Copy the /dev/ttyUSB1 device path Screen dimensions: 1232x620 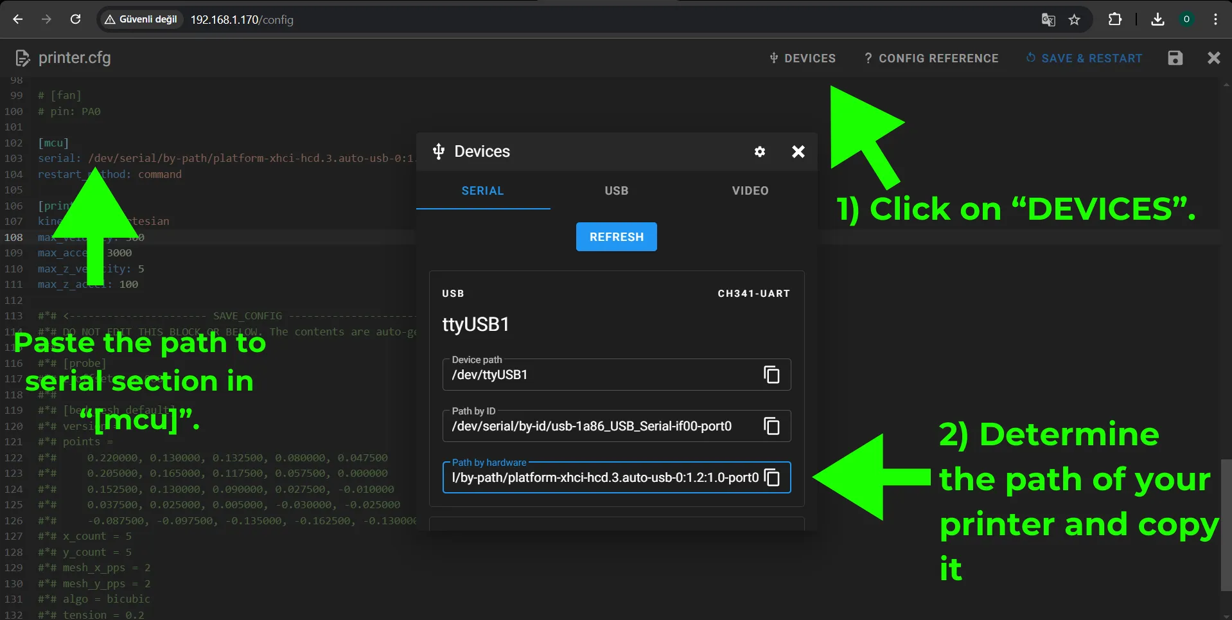click(x=771, y=375)
